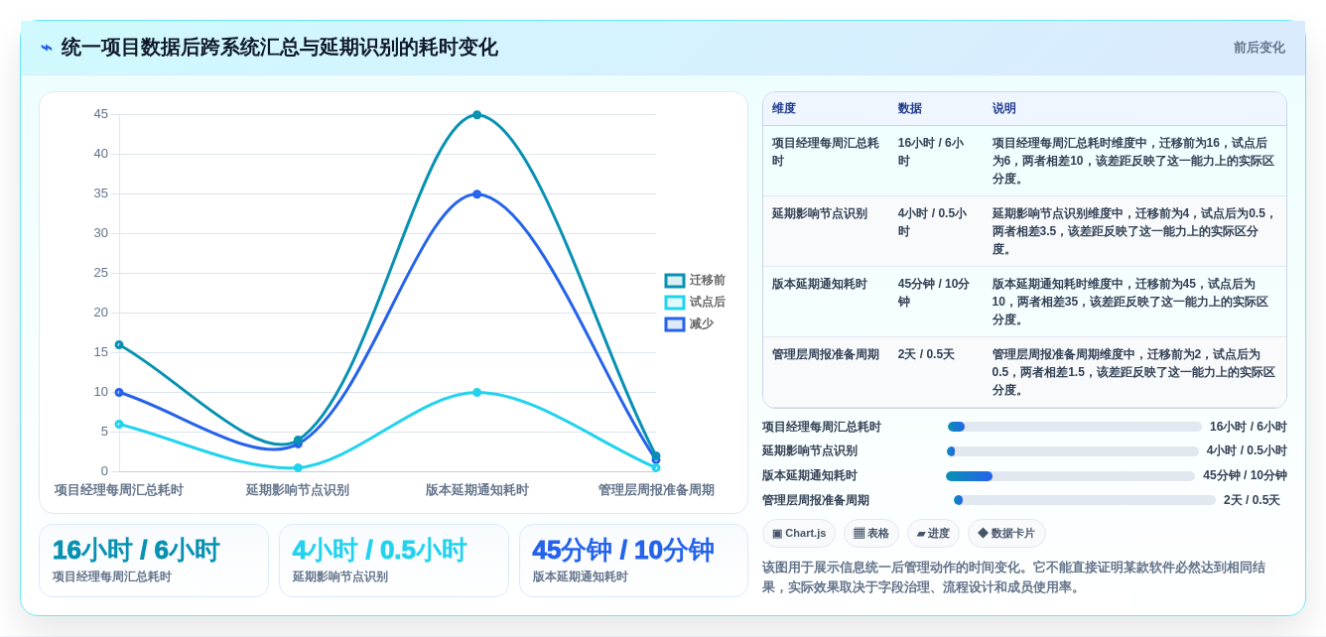Toggle the 试点后 legend swatch
The width and height of the screenshot is (1326, 637).
click(x=675, y=303)
